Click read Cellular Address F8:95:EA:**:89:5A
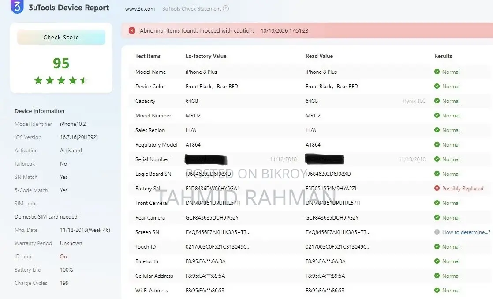This screenshot has width=493, height=299. pyautogui.click(x=325, y=276)
